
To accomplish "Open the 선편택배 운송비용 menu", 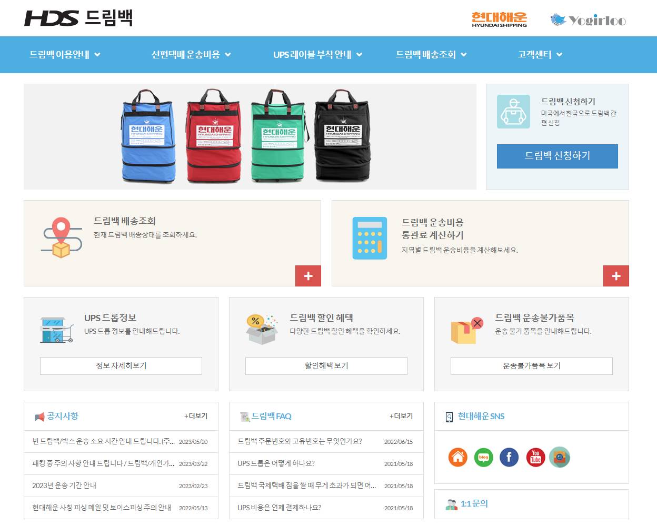I will (x=185, y=55).
